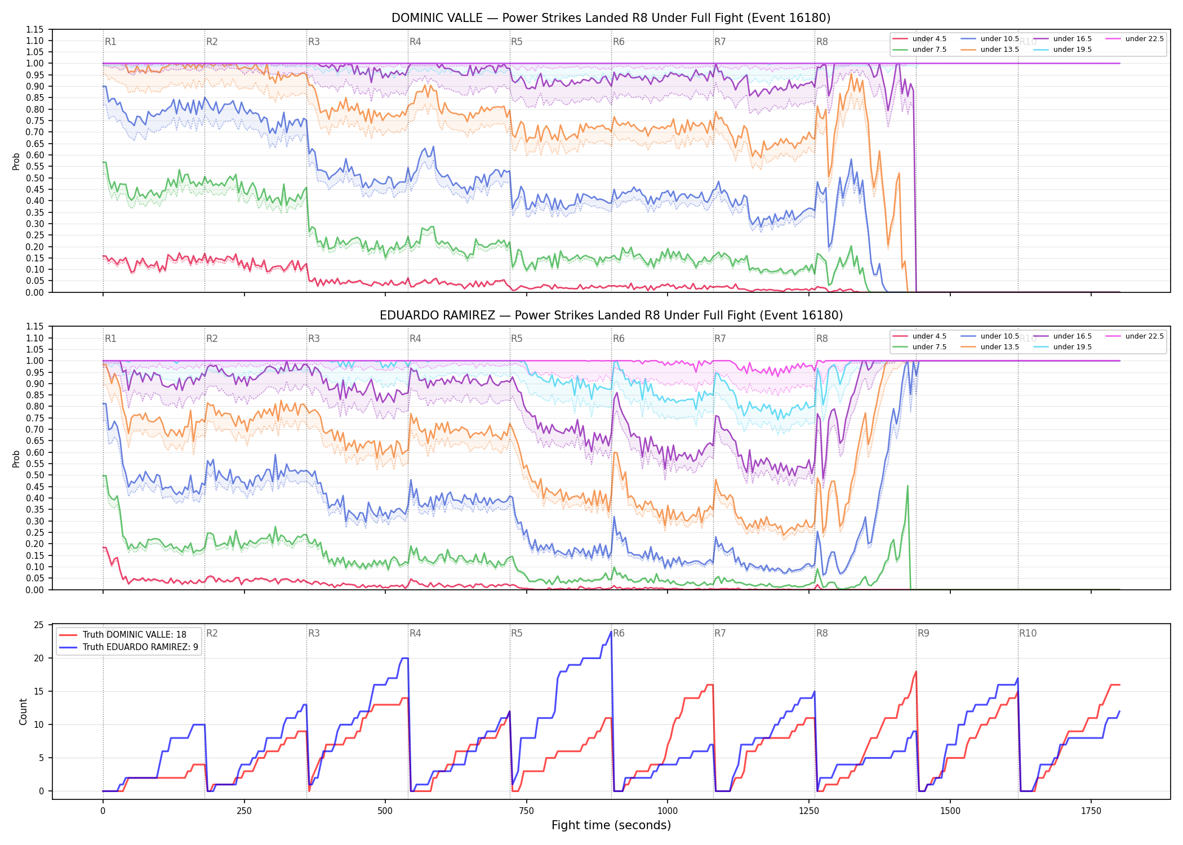The image size is (1183, 845).
Task: Click the 1.15 tick in Dominic Valle chart
Action: pyautogui.click(x=35, y=29)
